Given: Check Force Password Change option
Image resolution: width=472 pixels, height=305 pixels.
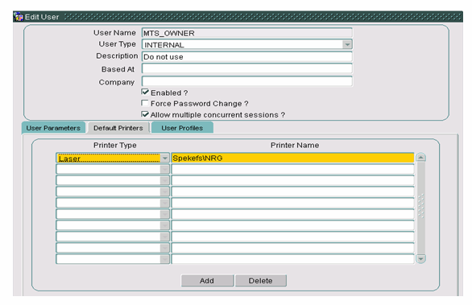Looking at the screenshot, I should pyautogui.click(x=145, y=103).
